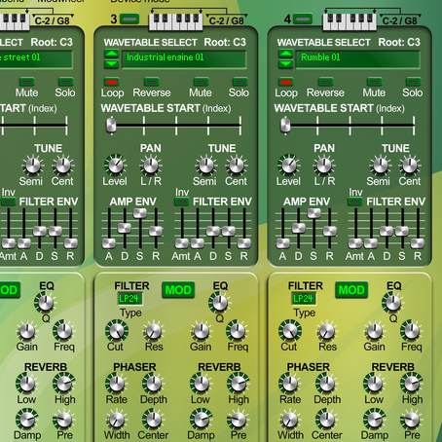Click the Reverb High knob in layer 4

click(412, 384)
